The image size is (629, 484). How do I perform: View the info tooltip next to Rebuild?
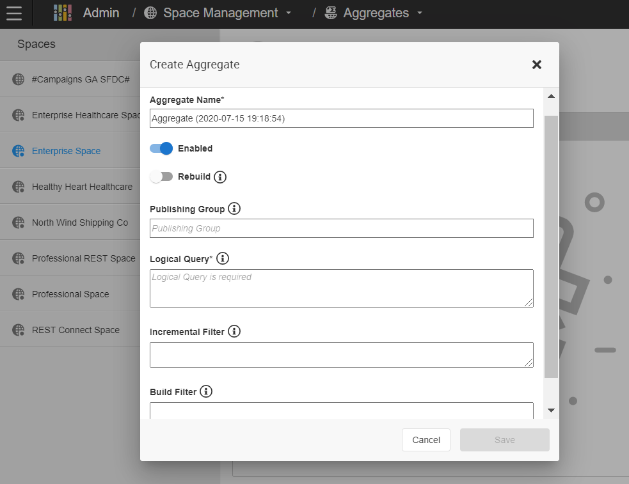click(220, 176)
